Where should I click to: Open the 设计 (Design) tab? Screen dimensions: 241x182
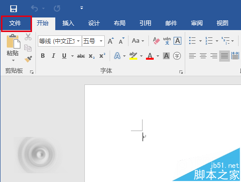(94, 23)
